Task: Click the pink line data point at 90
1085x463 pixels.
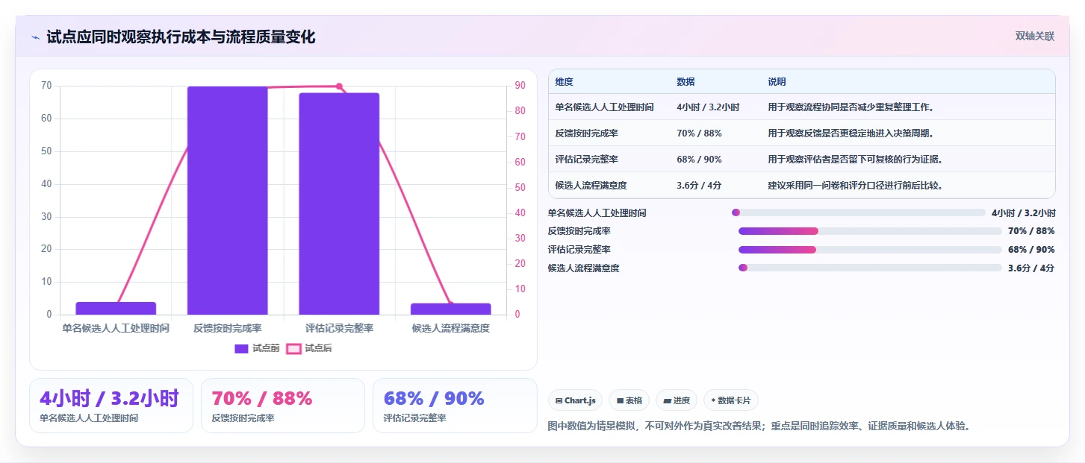Action: pos(339,86)
